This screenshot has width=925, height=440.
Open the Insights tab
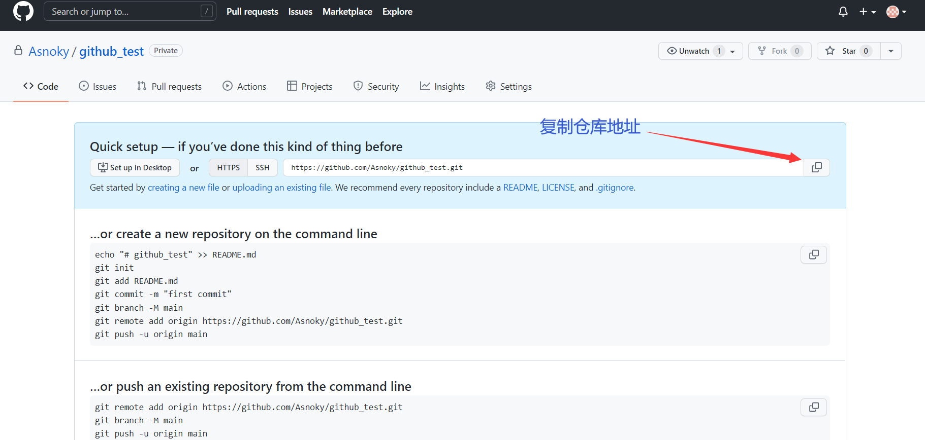(442, 86)
